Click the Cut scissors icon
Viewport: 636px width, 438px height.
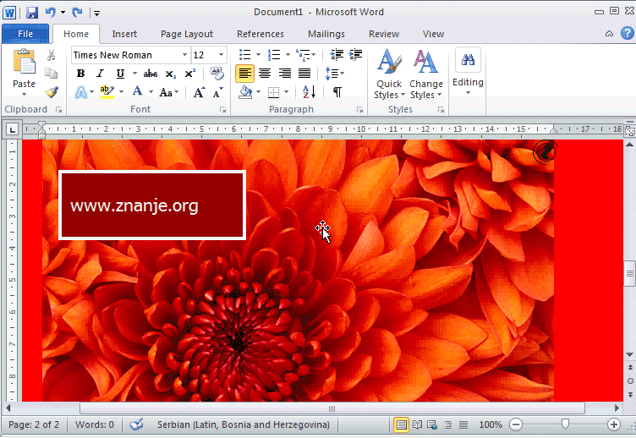(52, 55)
